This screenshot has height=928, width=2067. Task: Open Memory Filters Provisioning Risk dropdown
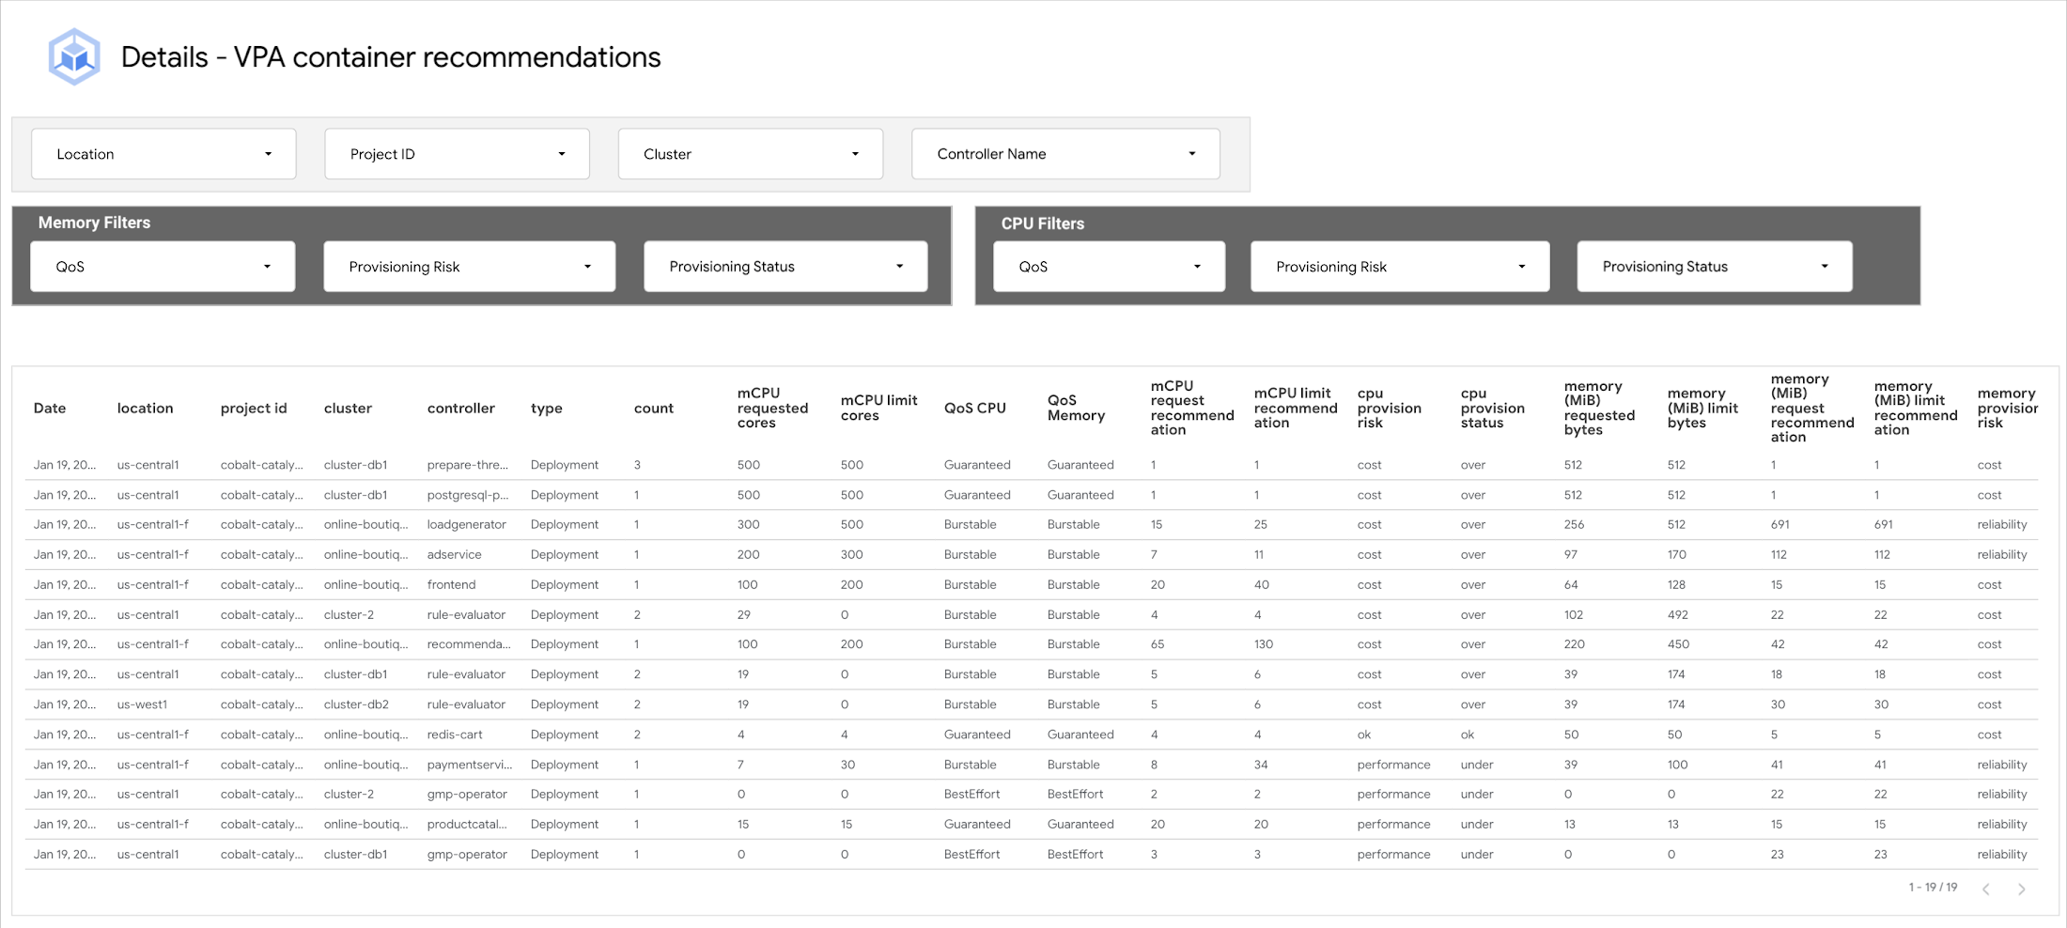click(470, 267)
